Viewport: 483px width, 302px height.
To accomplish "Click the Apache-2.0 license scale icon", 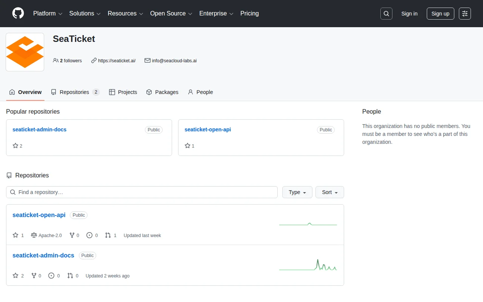I will coord(34,235).
